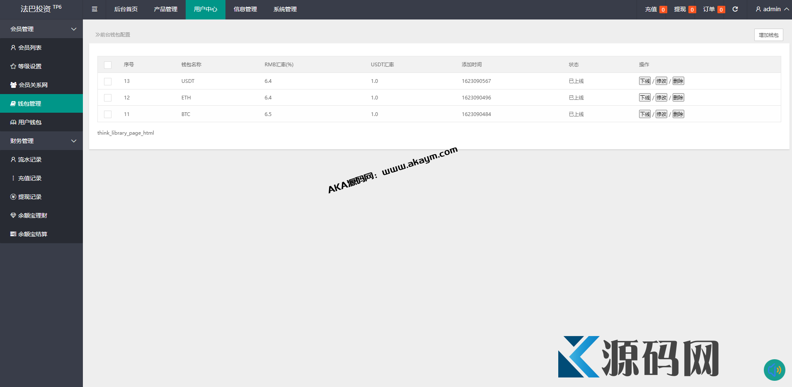
Task: Tick the checkbox for BTC row
Action: (x=108, y=114)
